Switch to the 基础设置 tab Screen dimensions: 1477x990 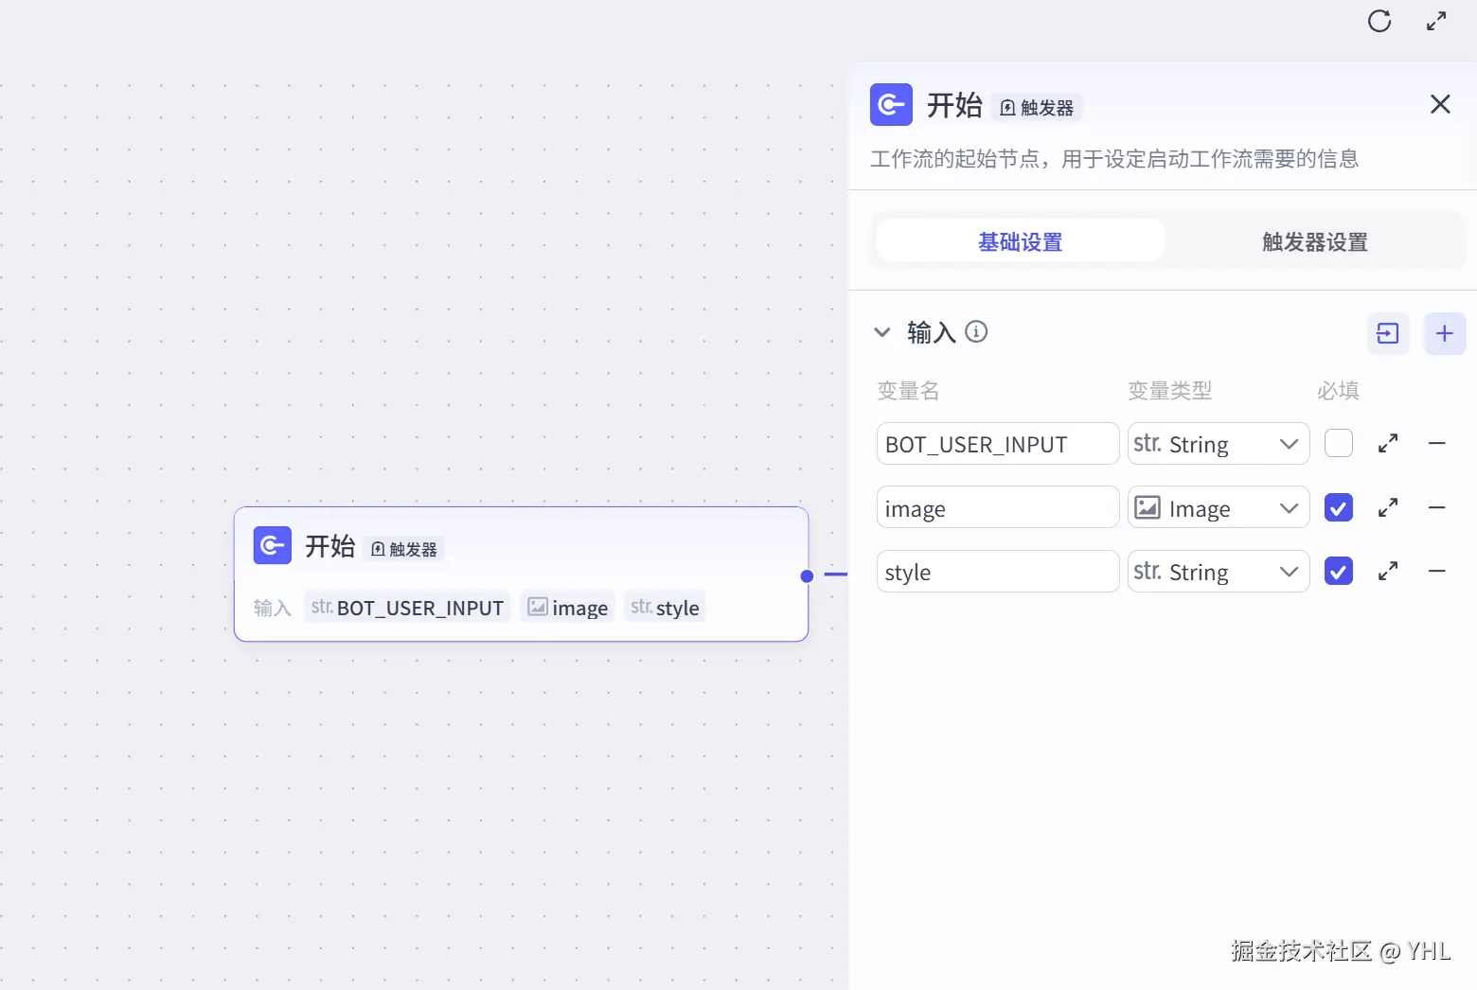point(1021,241)
